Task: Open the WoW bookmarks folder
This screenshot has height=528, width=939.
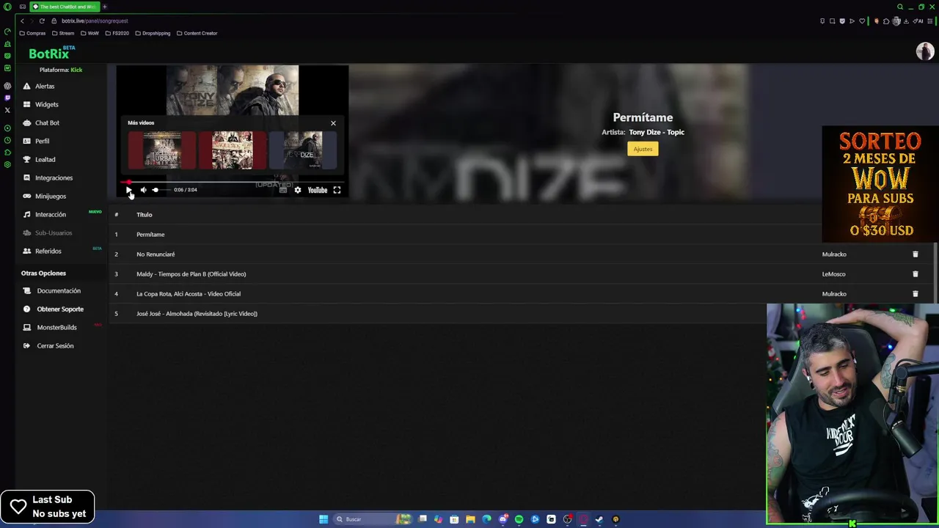Action: [89, 33]
